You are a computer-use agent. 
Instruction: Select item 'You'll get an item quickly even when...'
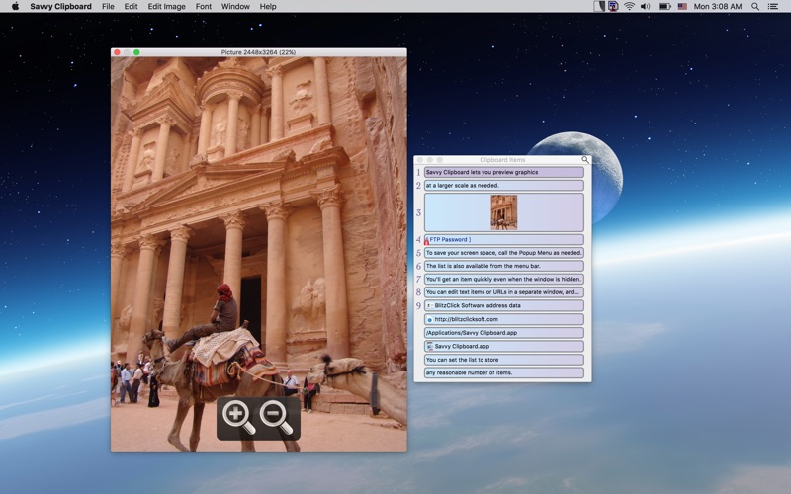pyautogui.click(x=504, y=280)
